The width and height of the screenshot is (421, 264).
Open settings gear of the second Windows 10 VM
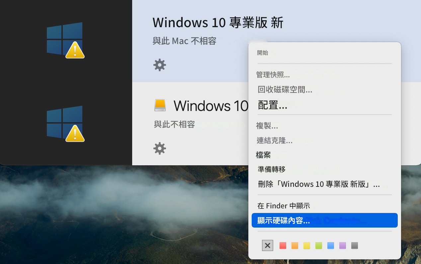coord(159,148)
